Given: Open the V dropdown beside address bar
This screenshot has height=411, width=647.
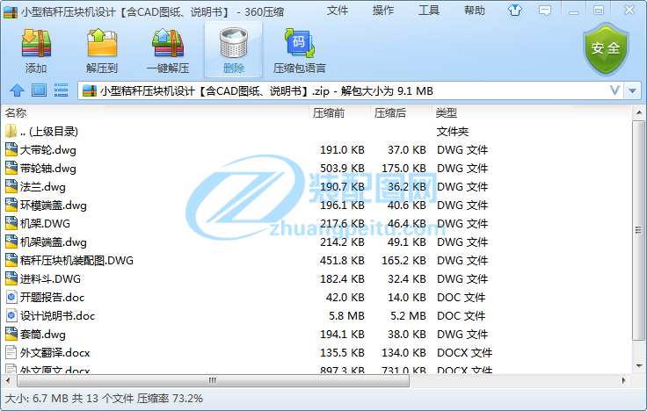Looking at the screenshot, I should (614, 90).
